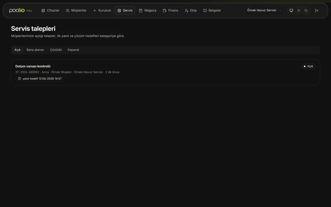The width and height of the screenshot is (331, 207).
Task: Open the Ekip page
Action: click(x=191, y=10)
